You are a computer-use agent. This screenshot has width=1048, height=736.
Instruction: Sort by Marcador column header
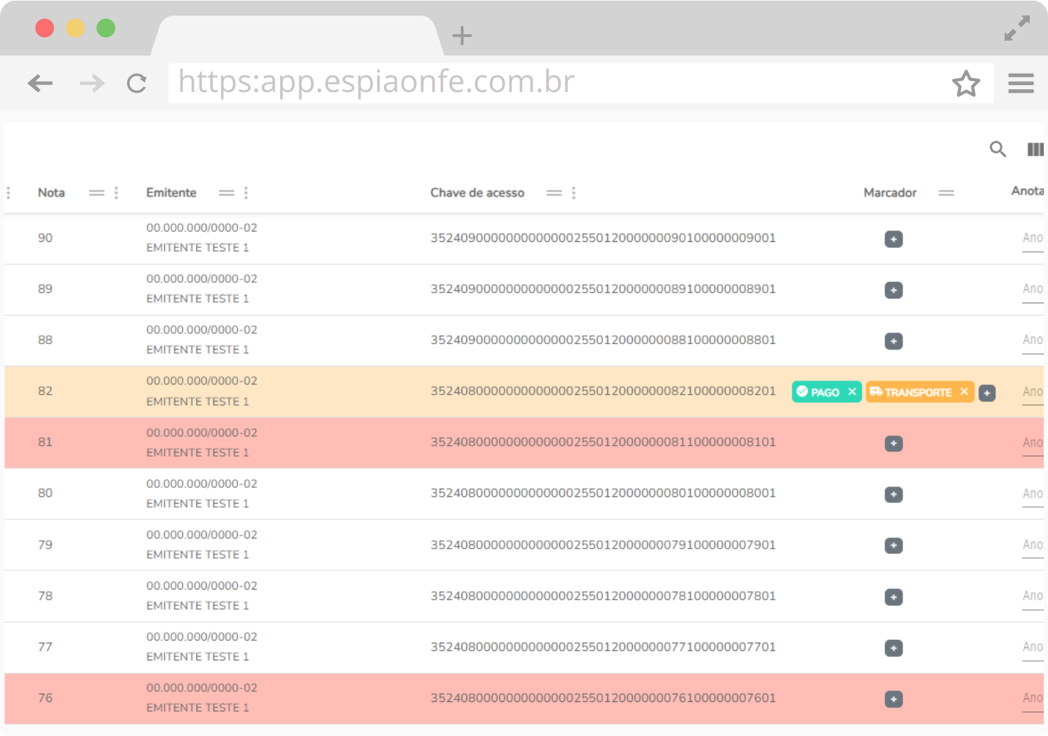pos(890,193)
